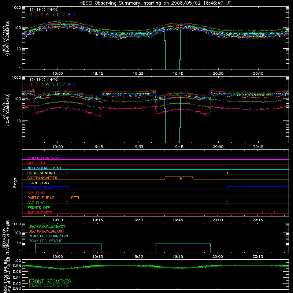Screen dimensions: 293x293
Task: Click DETECTORS: heading in rear segments plot
Action: 44,79
